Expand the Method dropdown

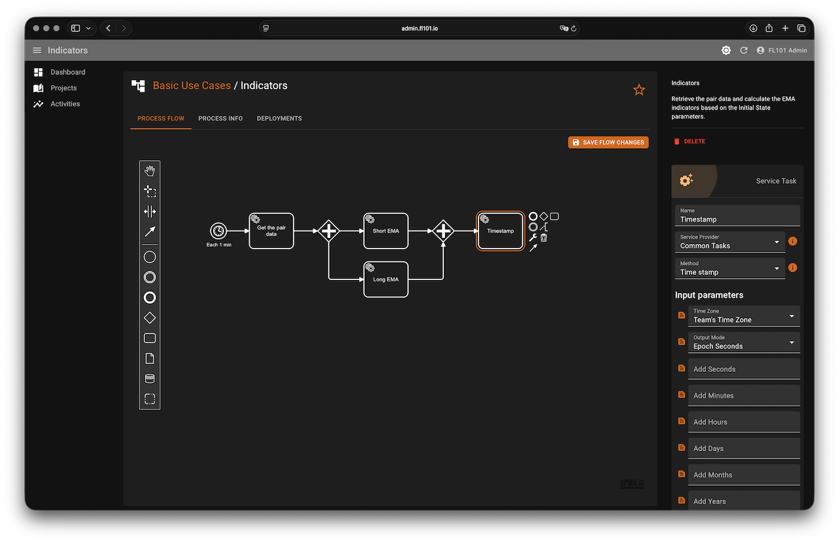point(730,268)
